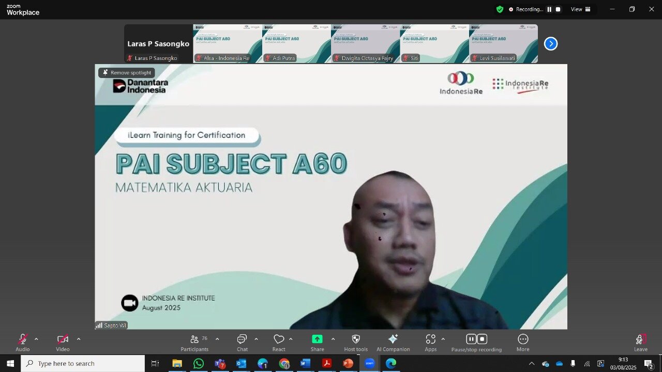Open WhatsApp from taskbar

[x=199, y=364]
